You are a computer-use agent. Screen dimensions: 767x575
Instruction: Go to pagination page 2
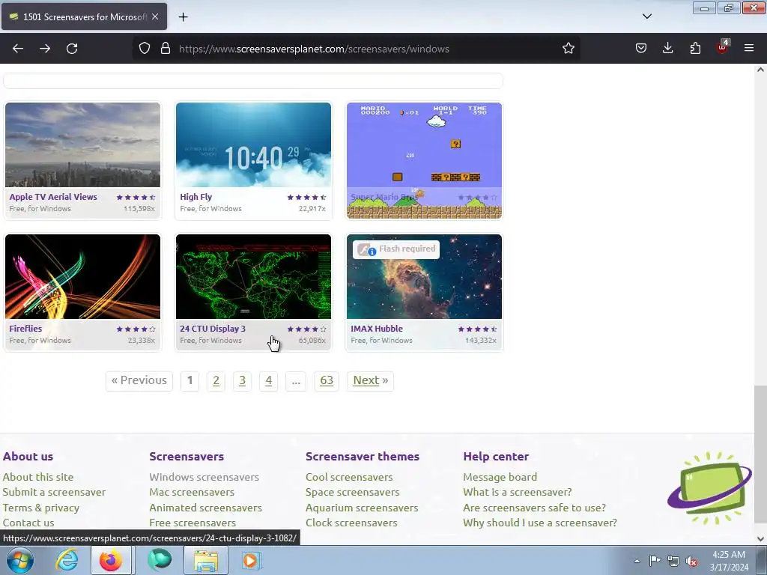(x=216, y=381)
